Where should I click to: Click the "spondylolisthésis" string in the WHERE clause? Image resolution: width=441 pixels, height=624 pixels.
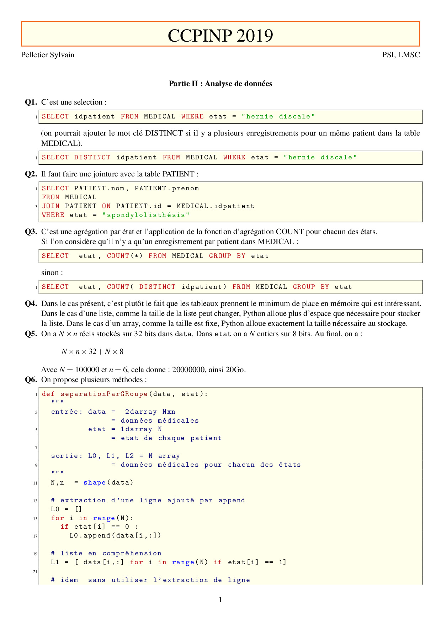(x=146, y=215)
